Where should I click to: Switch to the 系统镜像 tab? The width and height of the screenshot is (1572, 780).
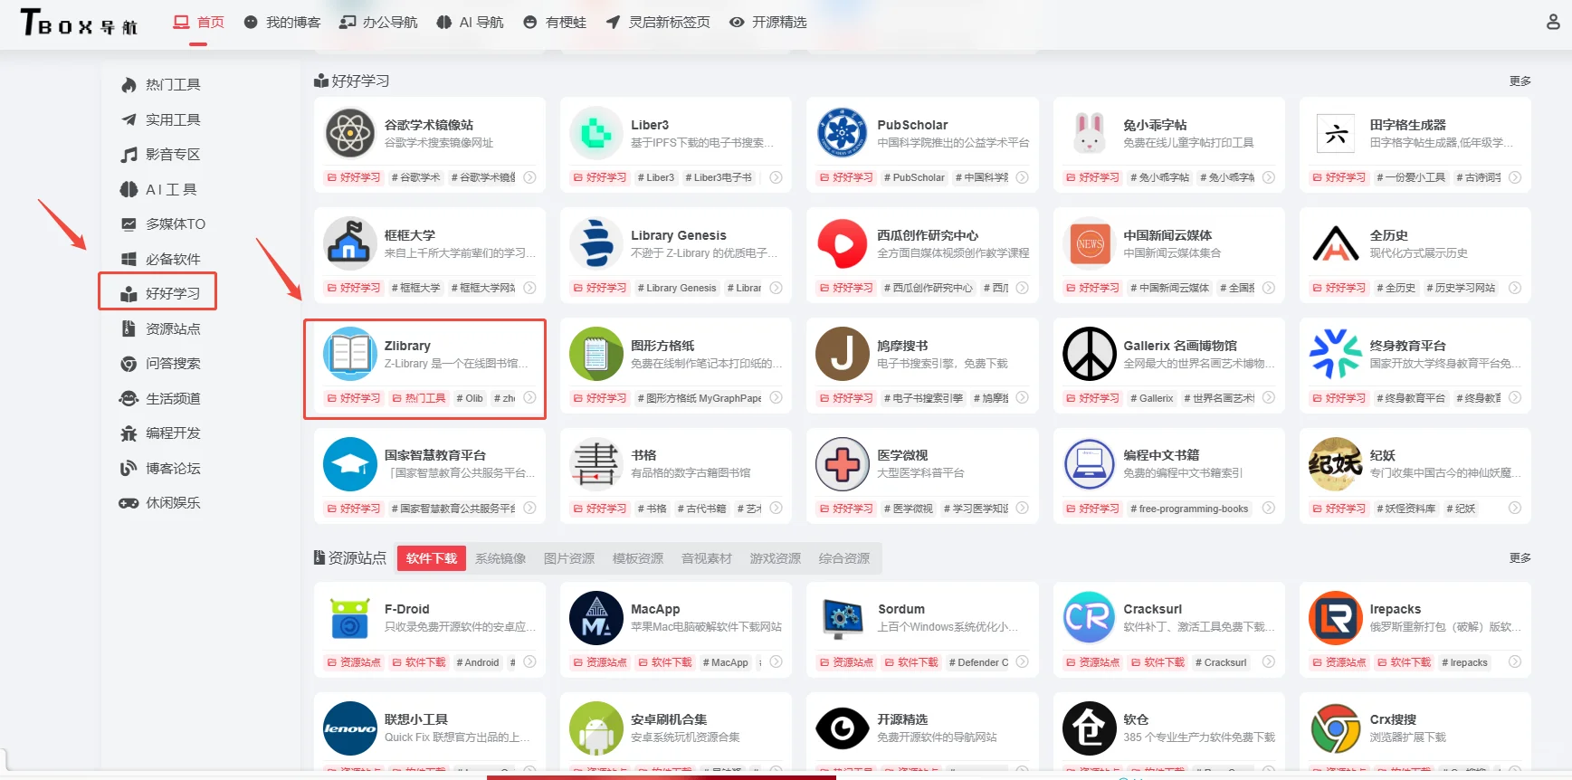(x=500, y=558)
